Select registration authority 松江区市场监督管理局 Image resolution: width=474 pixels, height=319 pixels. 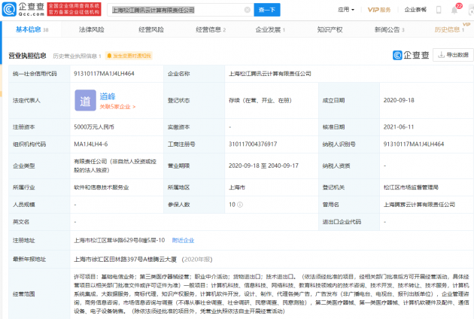411,187
